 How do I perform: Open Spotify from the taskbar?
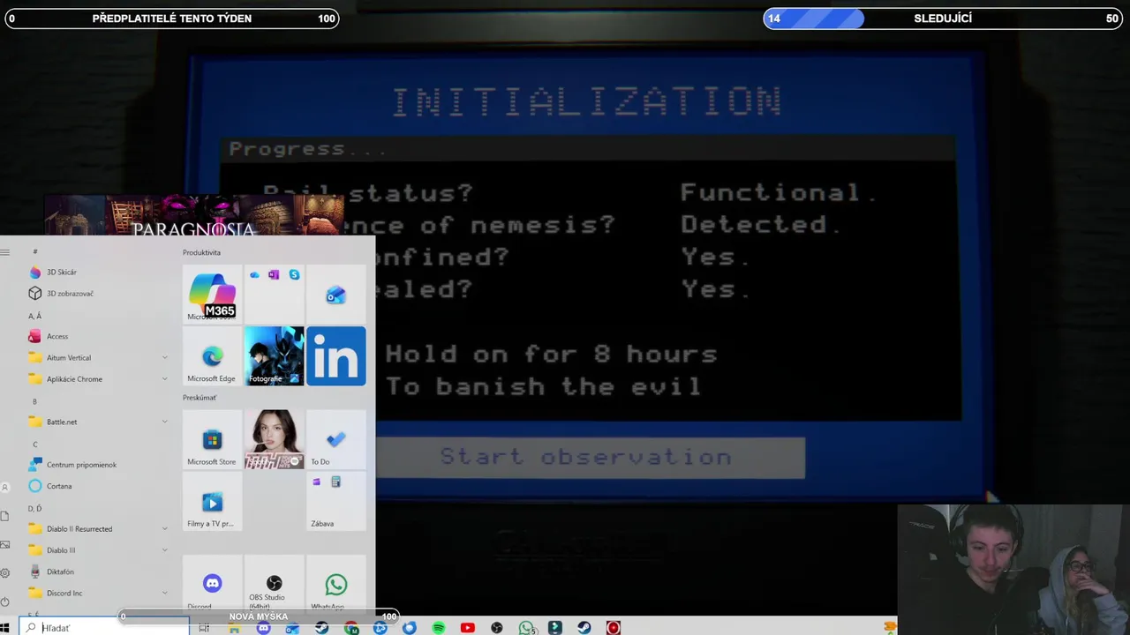click(439, 628)
